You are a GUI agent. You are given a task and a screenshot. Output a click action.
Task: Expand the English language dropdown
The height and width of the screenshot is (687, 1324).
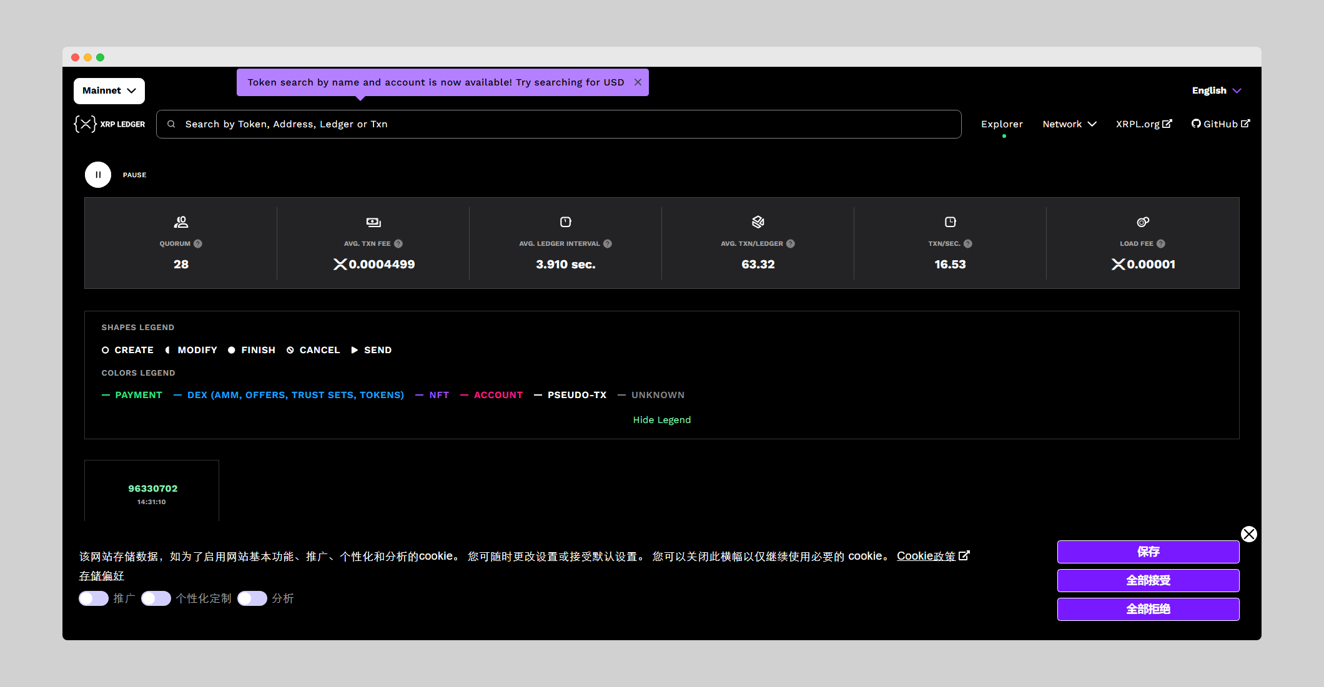1216,91
